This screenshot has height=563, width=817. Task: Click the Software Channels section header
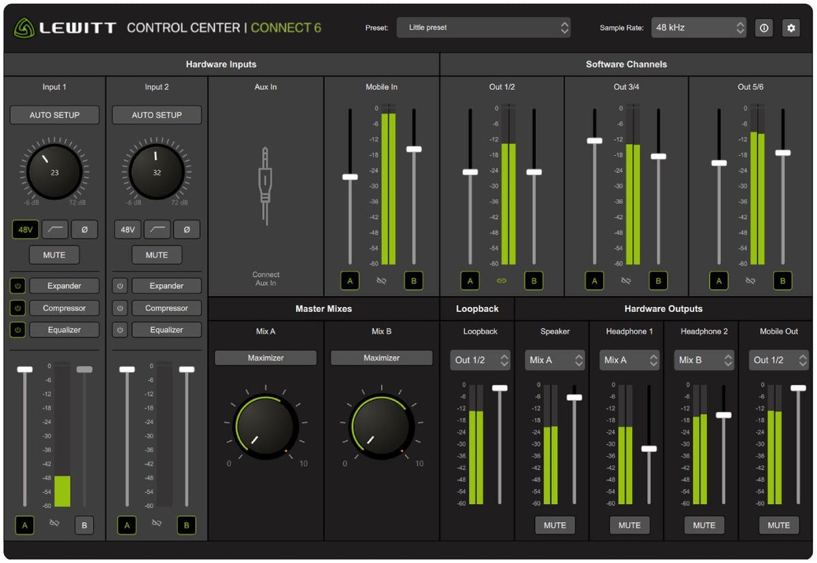[626, 64]
